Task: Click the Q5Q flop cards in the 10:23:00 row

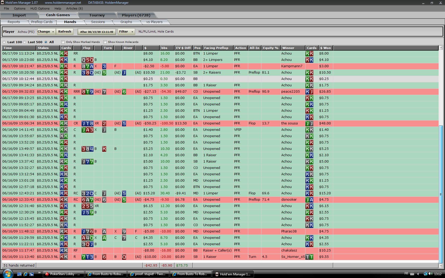Action: 87,60
